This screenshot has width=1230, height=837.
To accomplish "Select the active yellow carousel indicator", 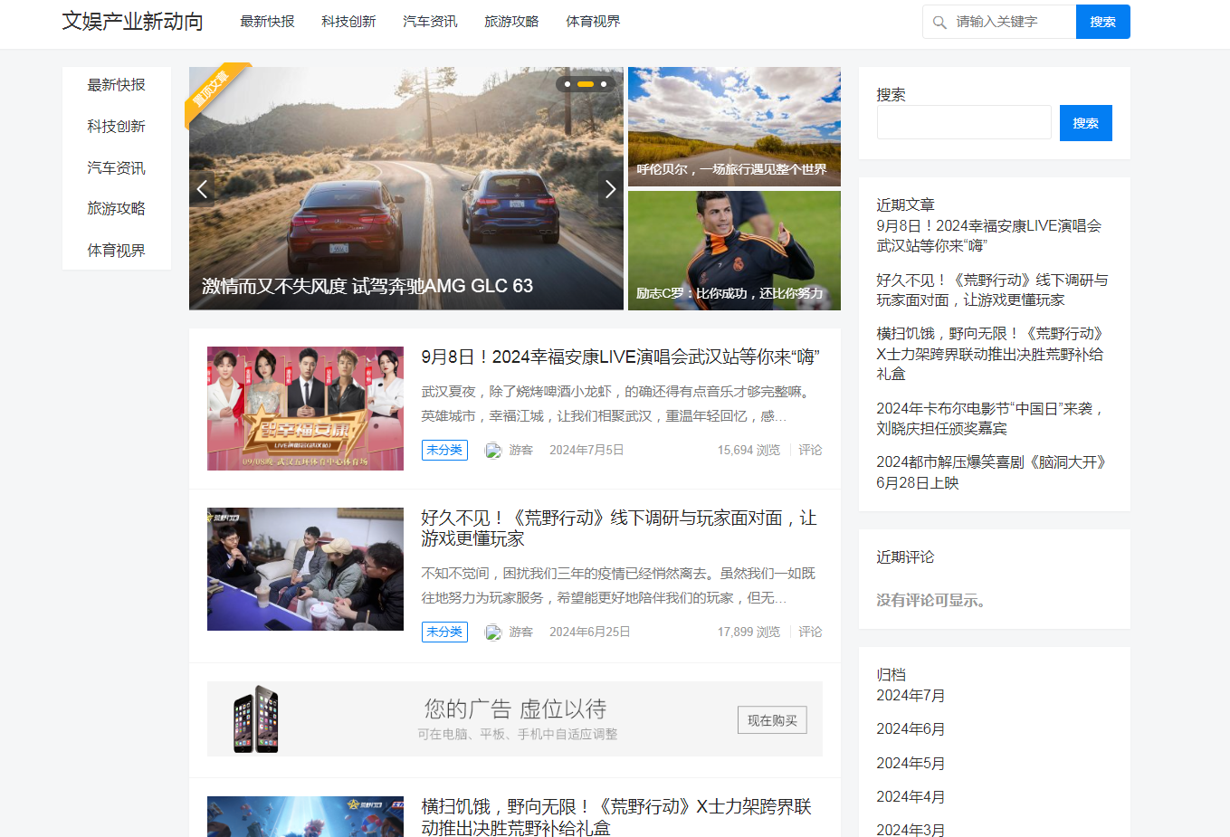I will [586, 84].
